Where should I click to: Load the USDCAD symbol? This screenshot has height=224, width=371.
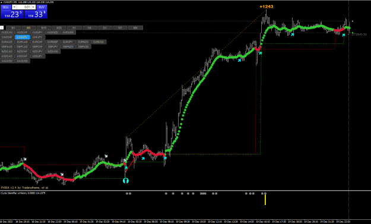(7, 56)
